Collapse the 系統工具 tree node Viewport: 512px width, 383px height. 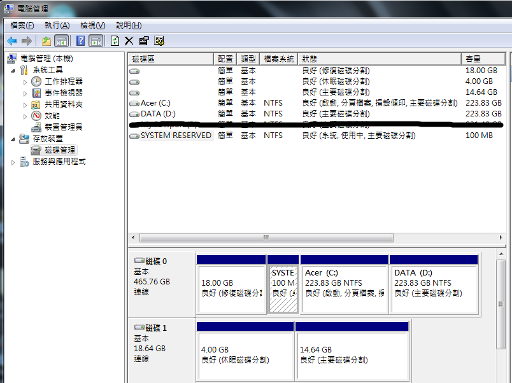(x=13, y=71)
